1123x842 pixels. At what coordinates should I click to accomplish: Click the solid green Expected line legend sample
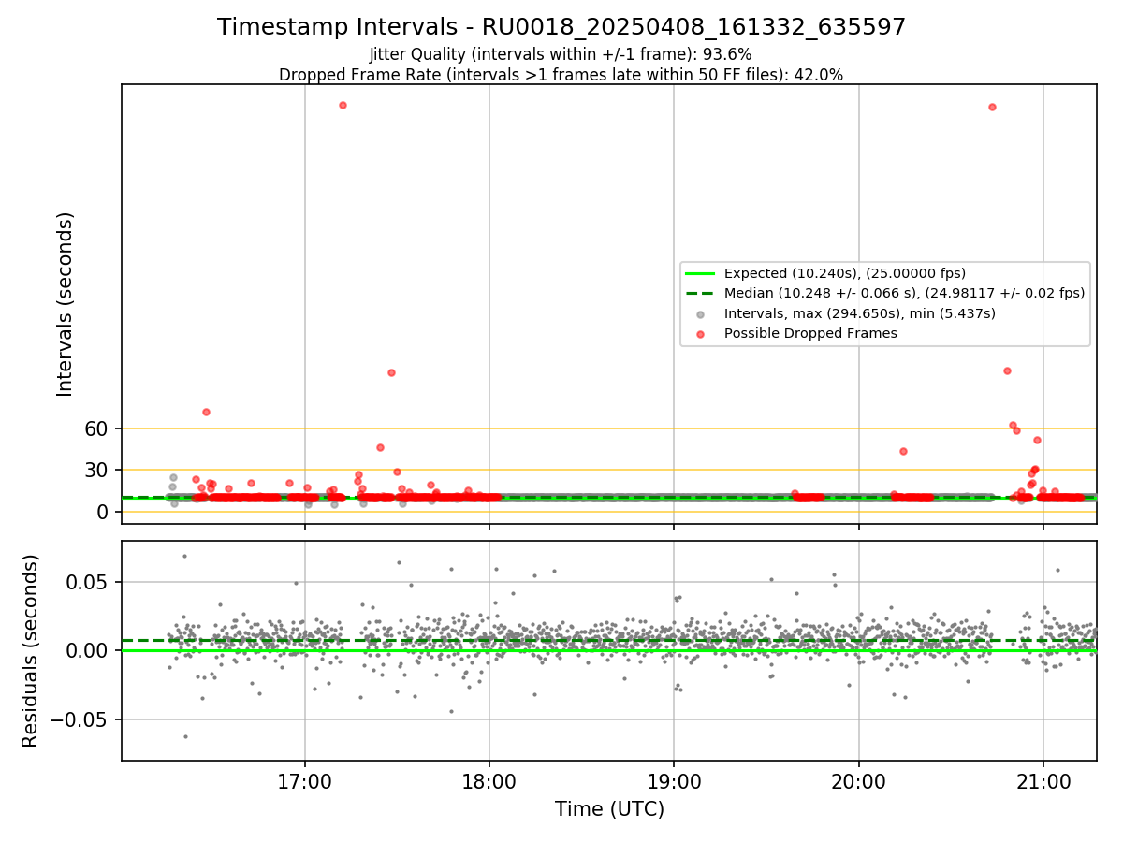[700, 273]
